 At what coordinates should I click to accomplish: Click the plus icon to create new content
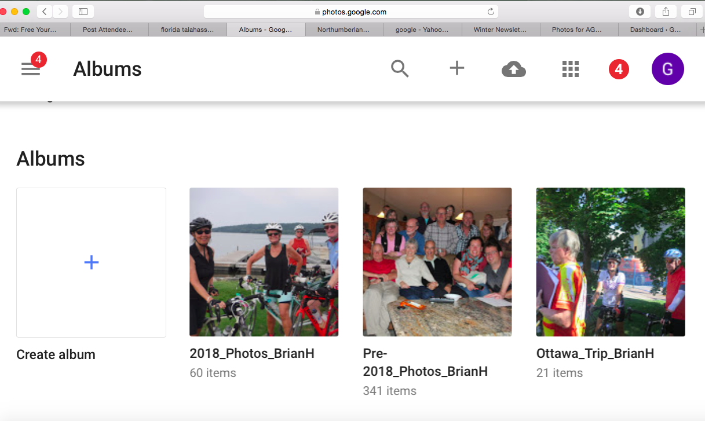coord(456,68)
